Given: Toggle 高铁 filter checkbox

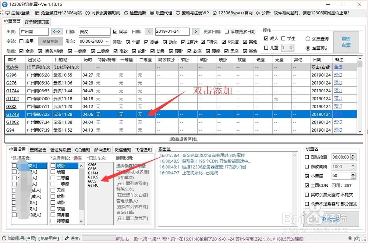Looking at the screenshot, I should 146,42.
